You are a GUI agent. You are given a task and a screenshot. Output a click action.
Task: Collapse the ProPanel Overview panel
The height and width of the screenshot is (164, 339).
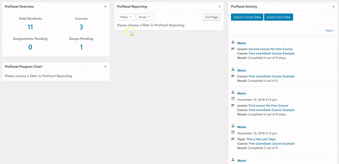pos(105,6)
